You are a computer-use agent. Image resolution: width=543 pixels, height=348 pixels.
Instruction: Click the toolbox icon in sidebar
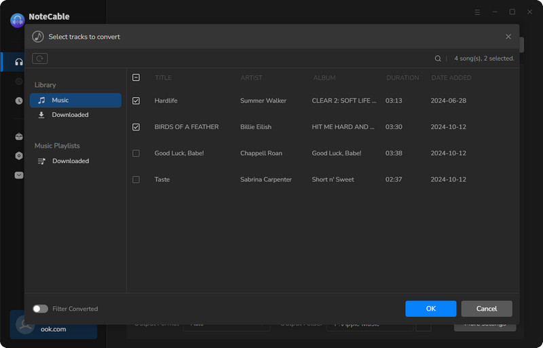click(19, 136)
